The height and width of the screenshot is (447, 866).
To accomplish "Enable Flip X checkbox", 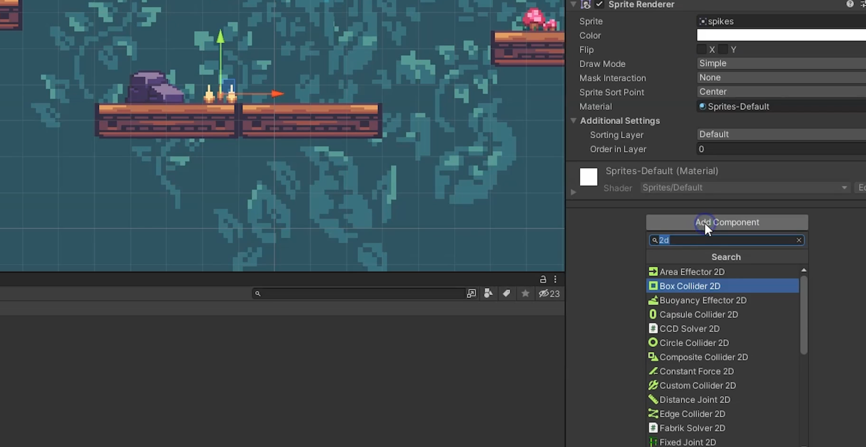I will [701, 49].
